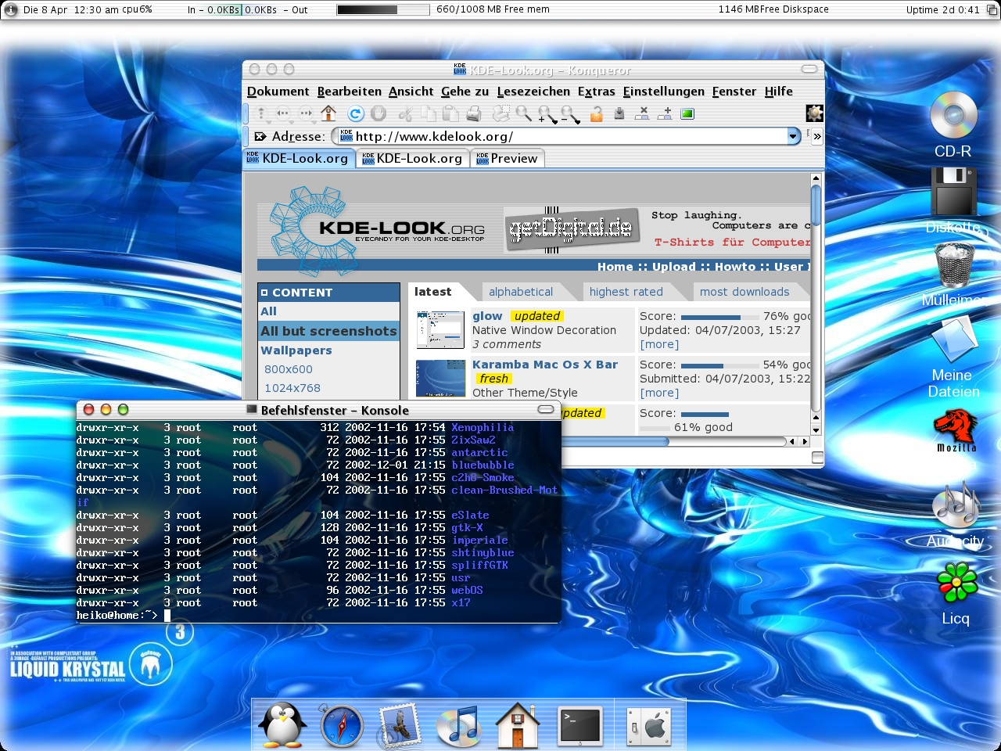Click the Split View icon with plus
Viewport: 1001px width, 751px height.
[x=665, y=113]
